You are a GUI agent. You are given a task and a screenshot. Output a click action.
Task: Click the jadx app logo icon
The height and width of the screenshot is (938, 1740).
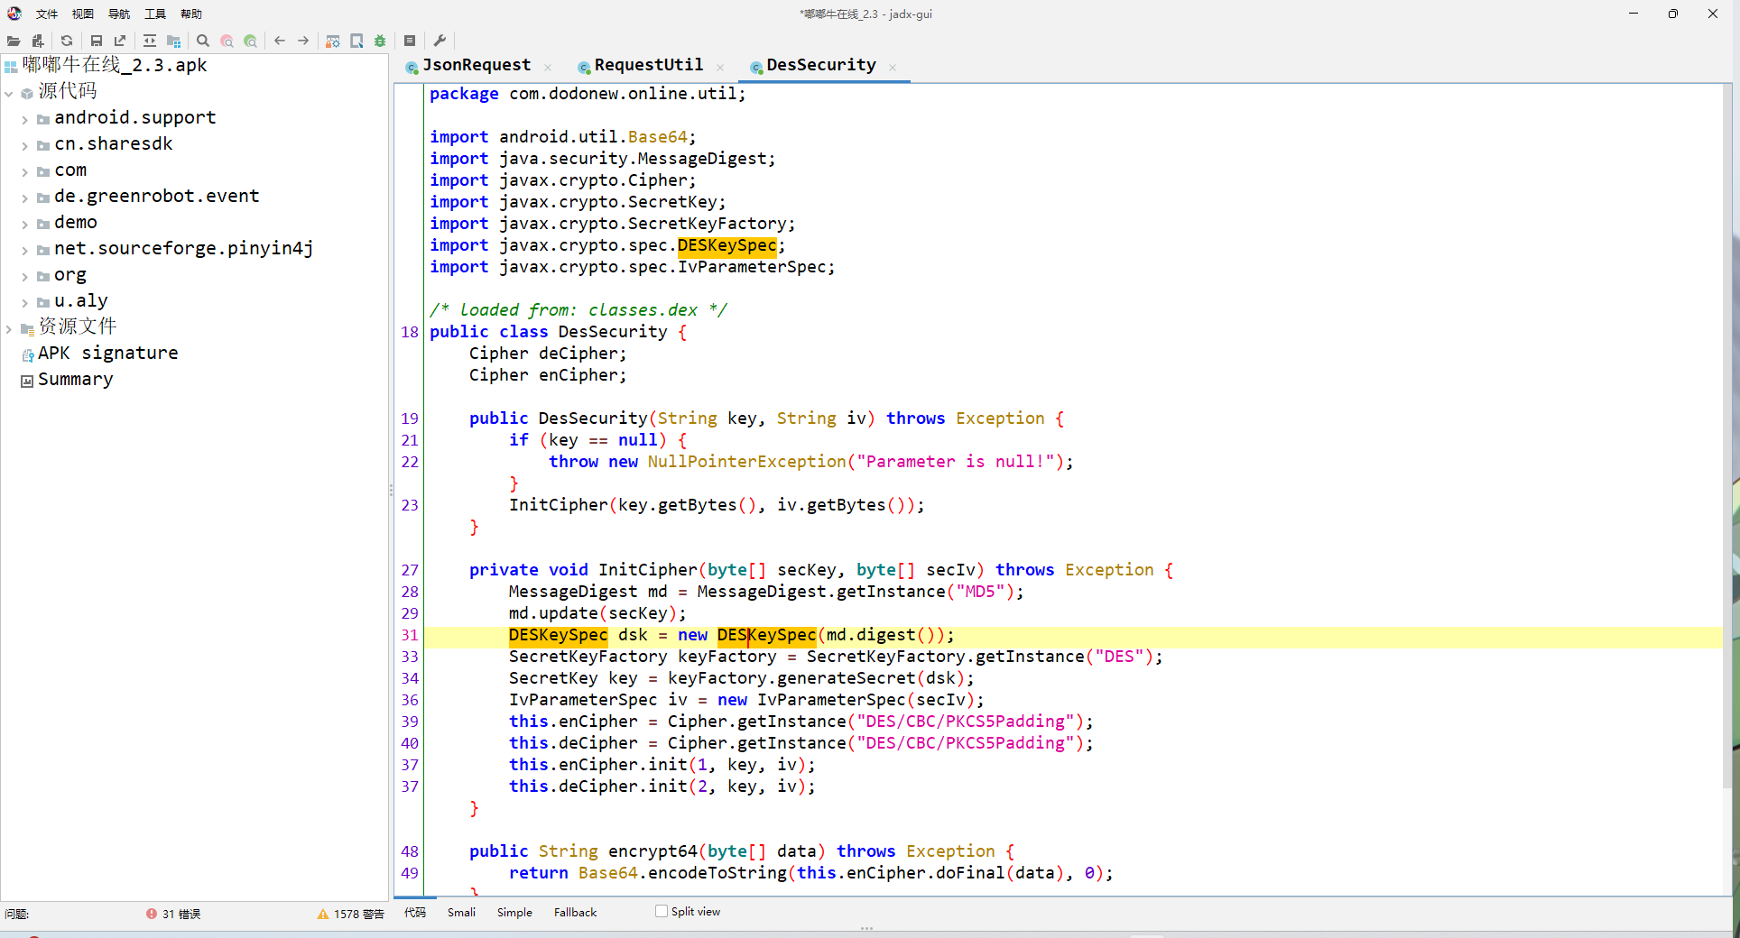pos(14,14)
